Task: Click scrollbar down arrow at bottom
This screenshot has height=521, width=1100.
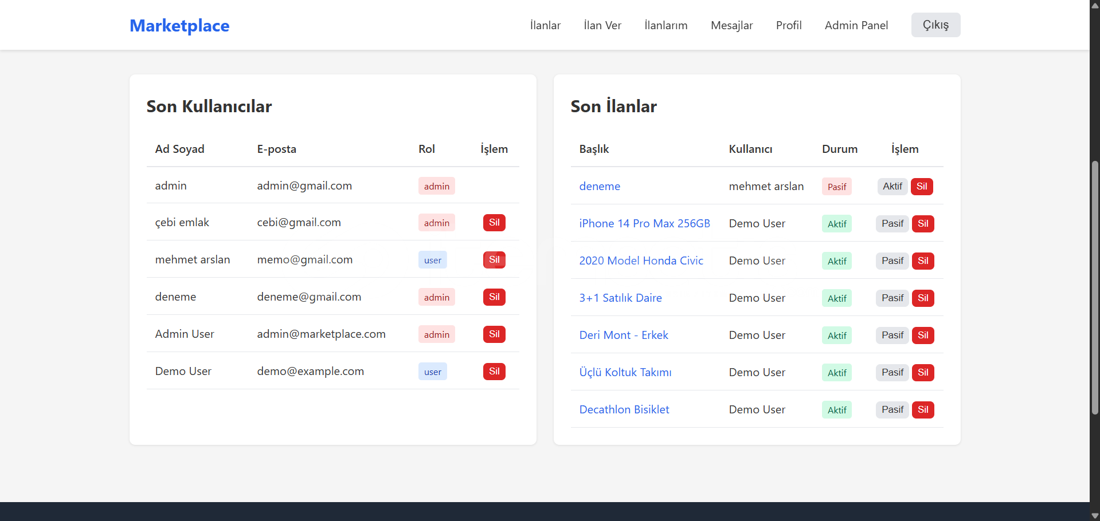Action: pyautogui.click(x=1095, y=516)
